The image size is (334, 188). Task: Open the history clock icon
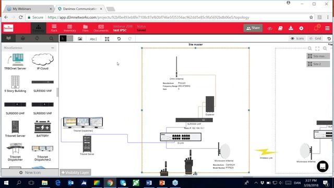point(329,39)
